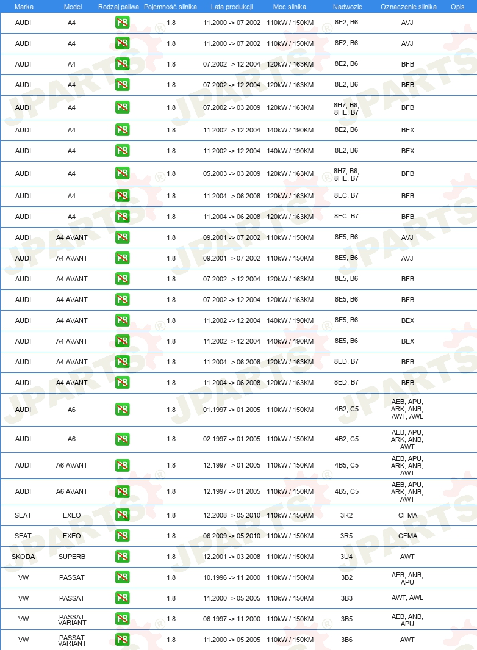The width and height of the screenshot is (477, 650).
Task: Select the CFMA engine code in the 3R2 row
Action: click(408, 515)
